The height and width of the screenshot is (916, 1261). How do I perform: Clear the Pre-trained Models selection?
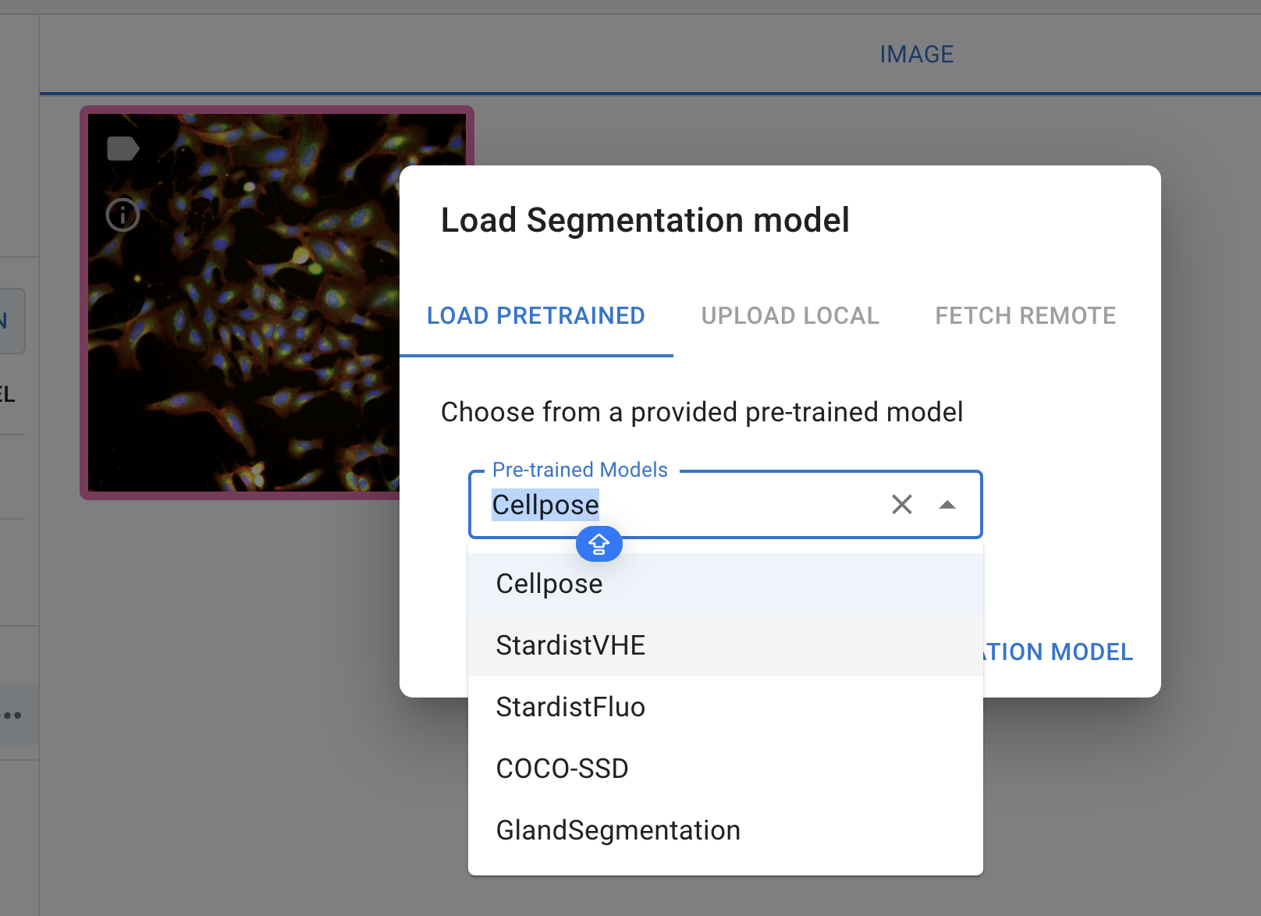tap(902, 505)
